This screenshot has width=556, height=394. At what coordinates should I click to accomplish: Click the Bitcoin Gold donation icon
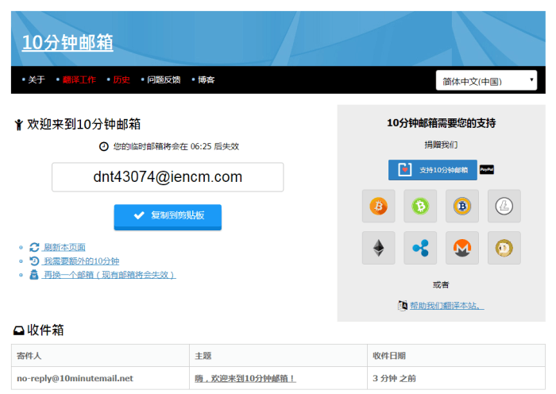[462, 206]
